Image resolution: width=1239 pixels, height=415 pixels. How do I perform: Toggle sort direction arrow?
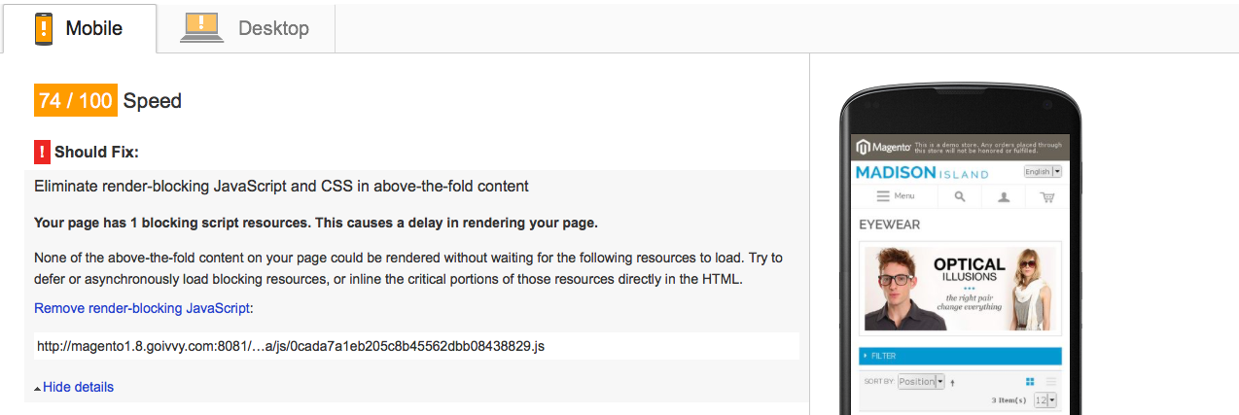[x=953, y=382]
